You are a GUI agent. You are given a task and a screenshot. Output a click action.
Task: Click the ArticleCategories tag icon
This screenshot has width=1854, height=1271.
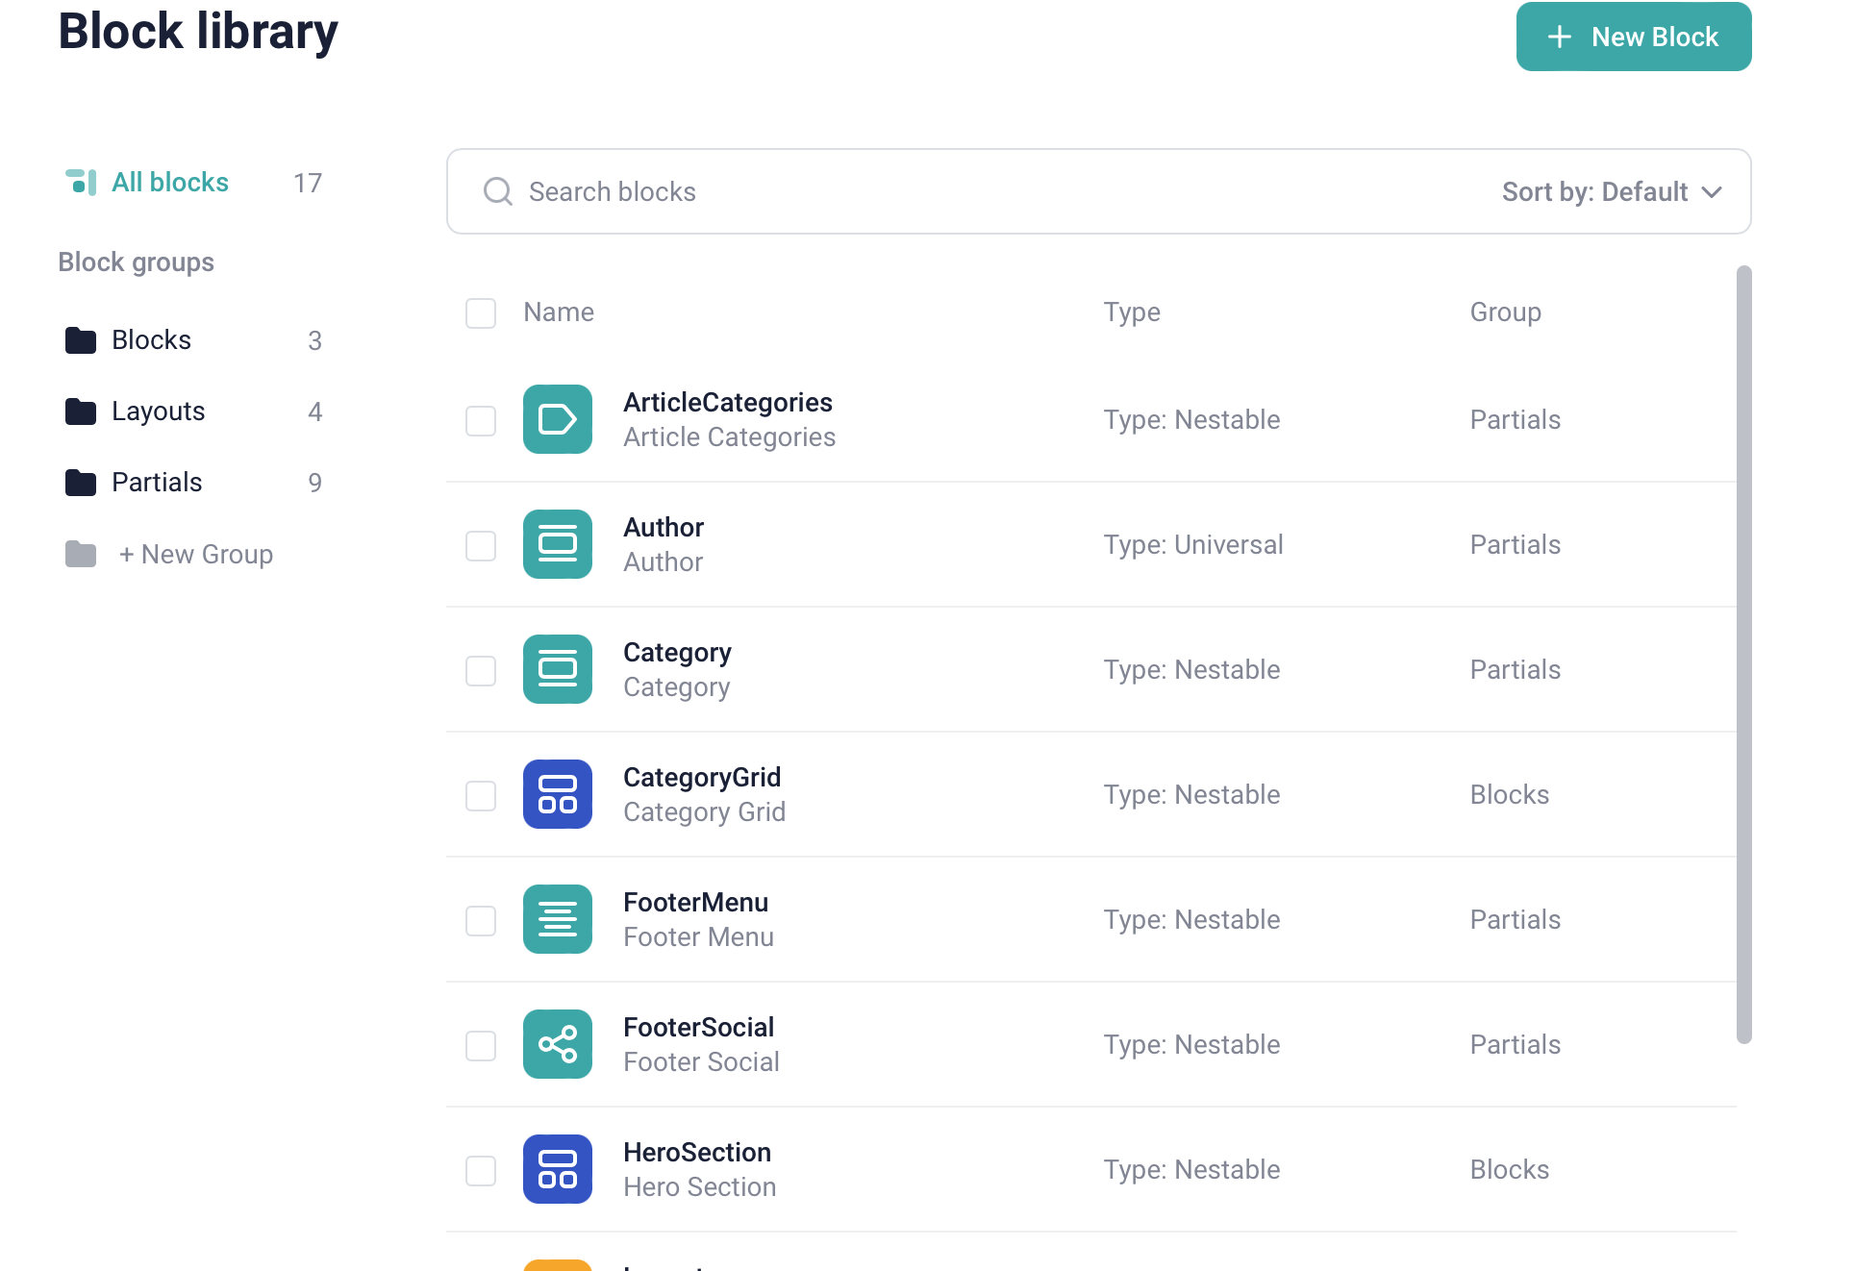pos(557,419)
